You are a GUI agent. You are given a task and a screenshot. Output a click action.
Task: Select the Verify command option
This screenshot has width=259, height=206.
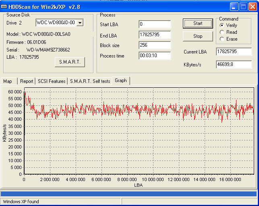point(222,25)
